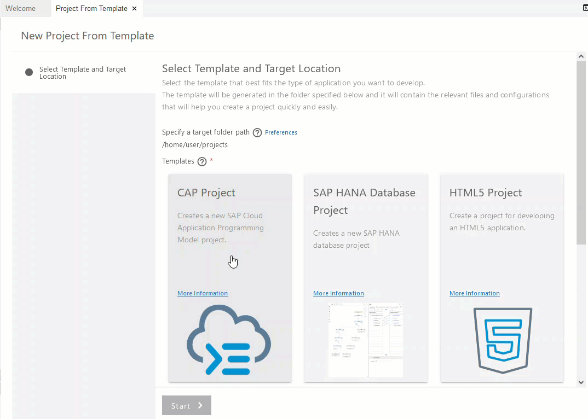Screen dimensions: 588x419
Task: Switch to the Welcome tab
Action: pyautogui.click(x=21, y=8)
